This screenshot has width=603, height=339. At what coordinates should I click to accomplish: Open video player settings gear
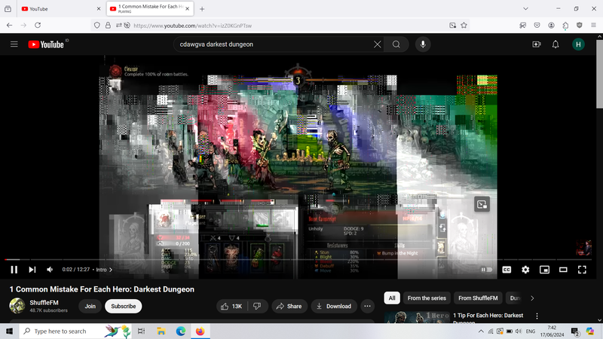point(525,270)
